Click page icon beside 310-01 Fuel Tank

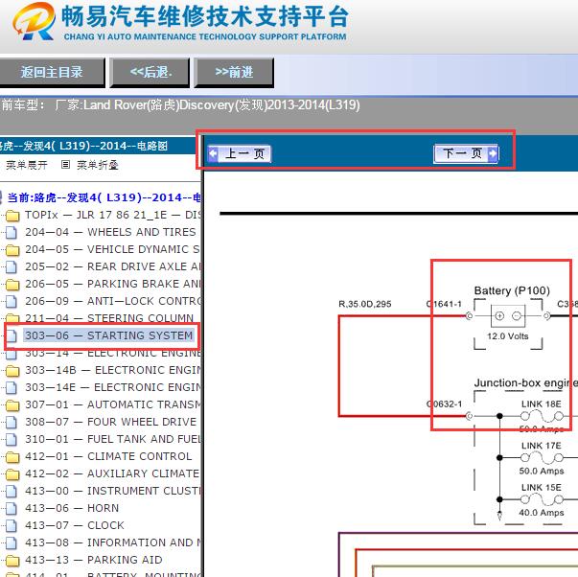(x=12, y=440)
